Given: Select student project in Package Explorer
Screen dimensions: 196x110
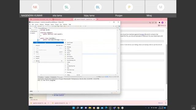Looking at the screenshot, I should coord(33,33).
